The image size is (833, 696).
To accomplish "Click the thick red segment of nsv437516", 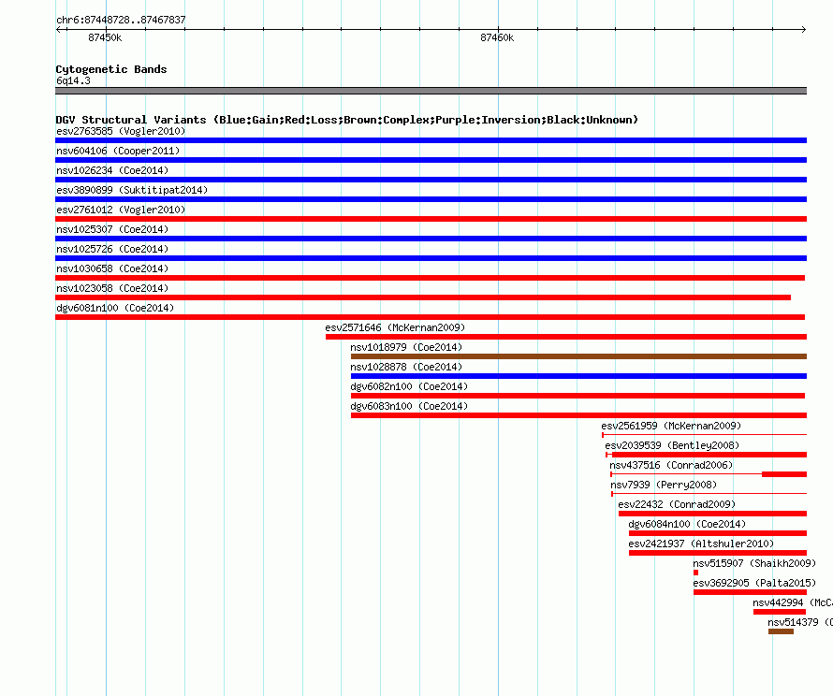I will click(784, 474).
